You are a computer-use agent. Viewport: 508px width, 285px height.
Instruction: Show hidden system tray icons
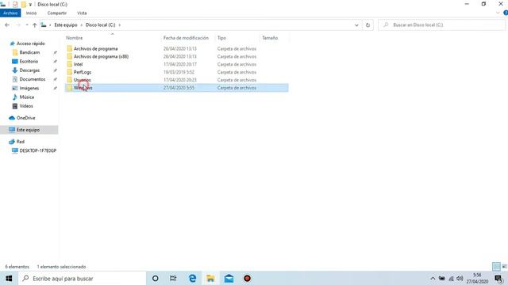click(x=433, y=278)
